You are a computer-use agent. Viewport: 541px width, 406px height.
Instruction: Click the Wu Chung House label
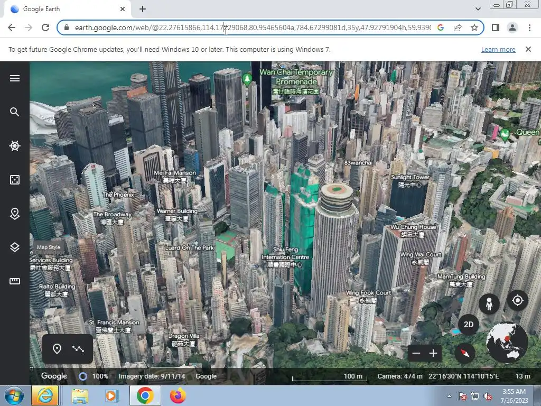click(413, 230)
